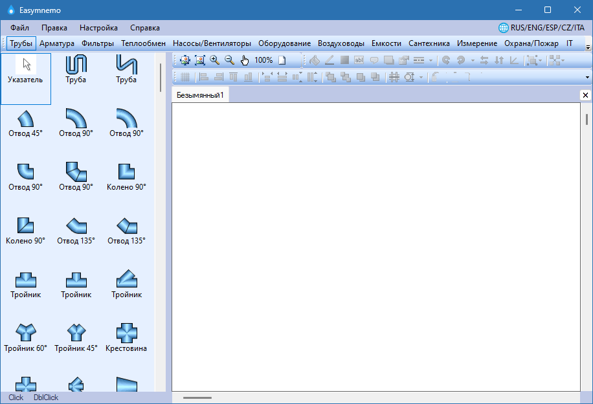The image size is (593, 404).
Task: Open the Правка menu
Action: coord(54,28)
